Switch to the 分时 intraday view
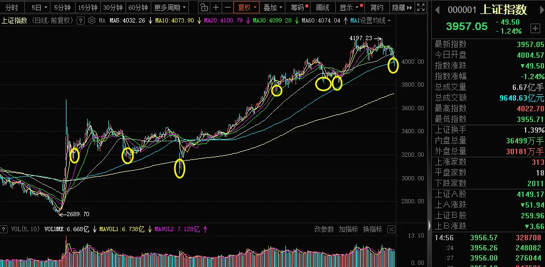 (12, 7)
